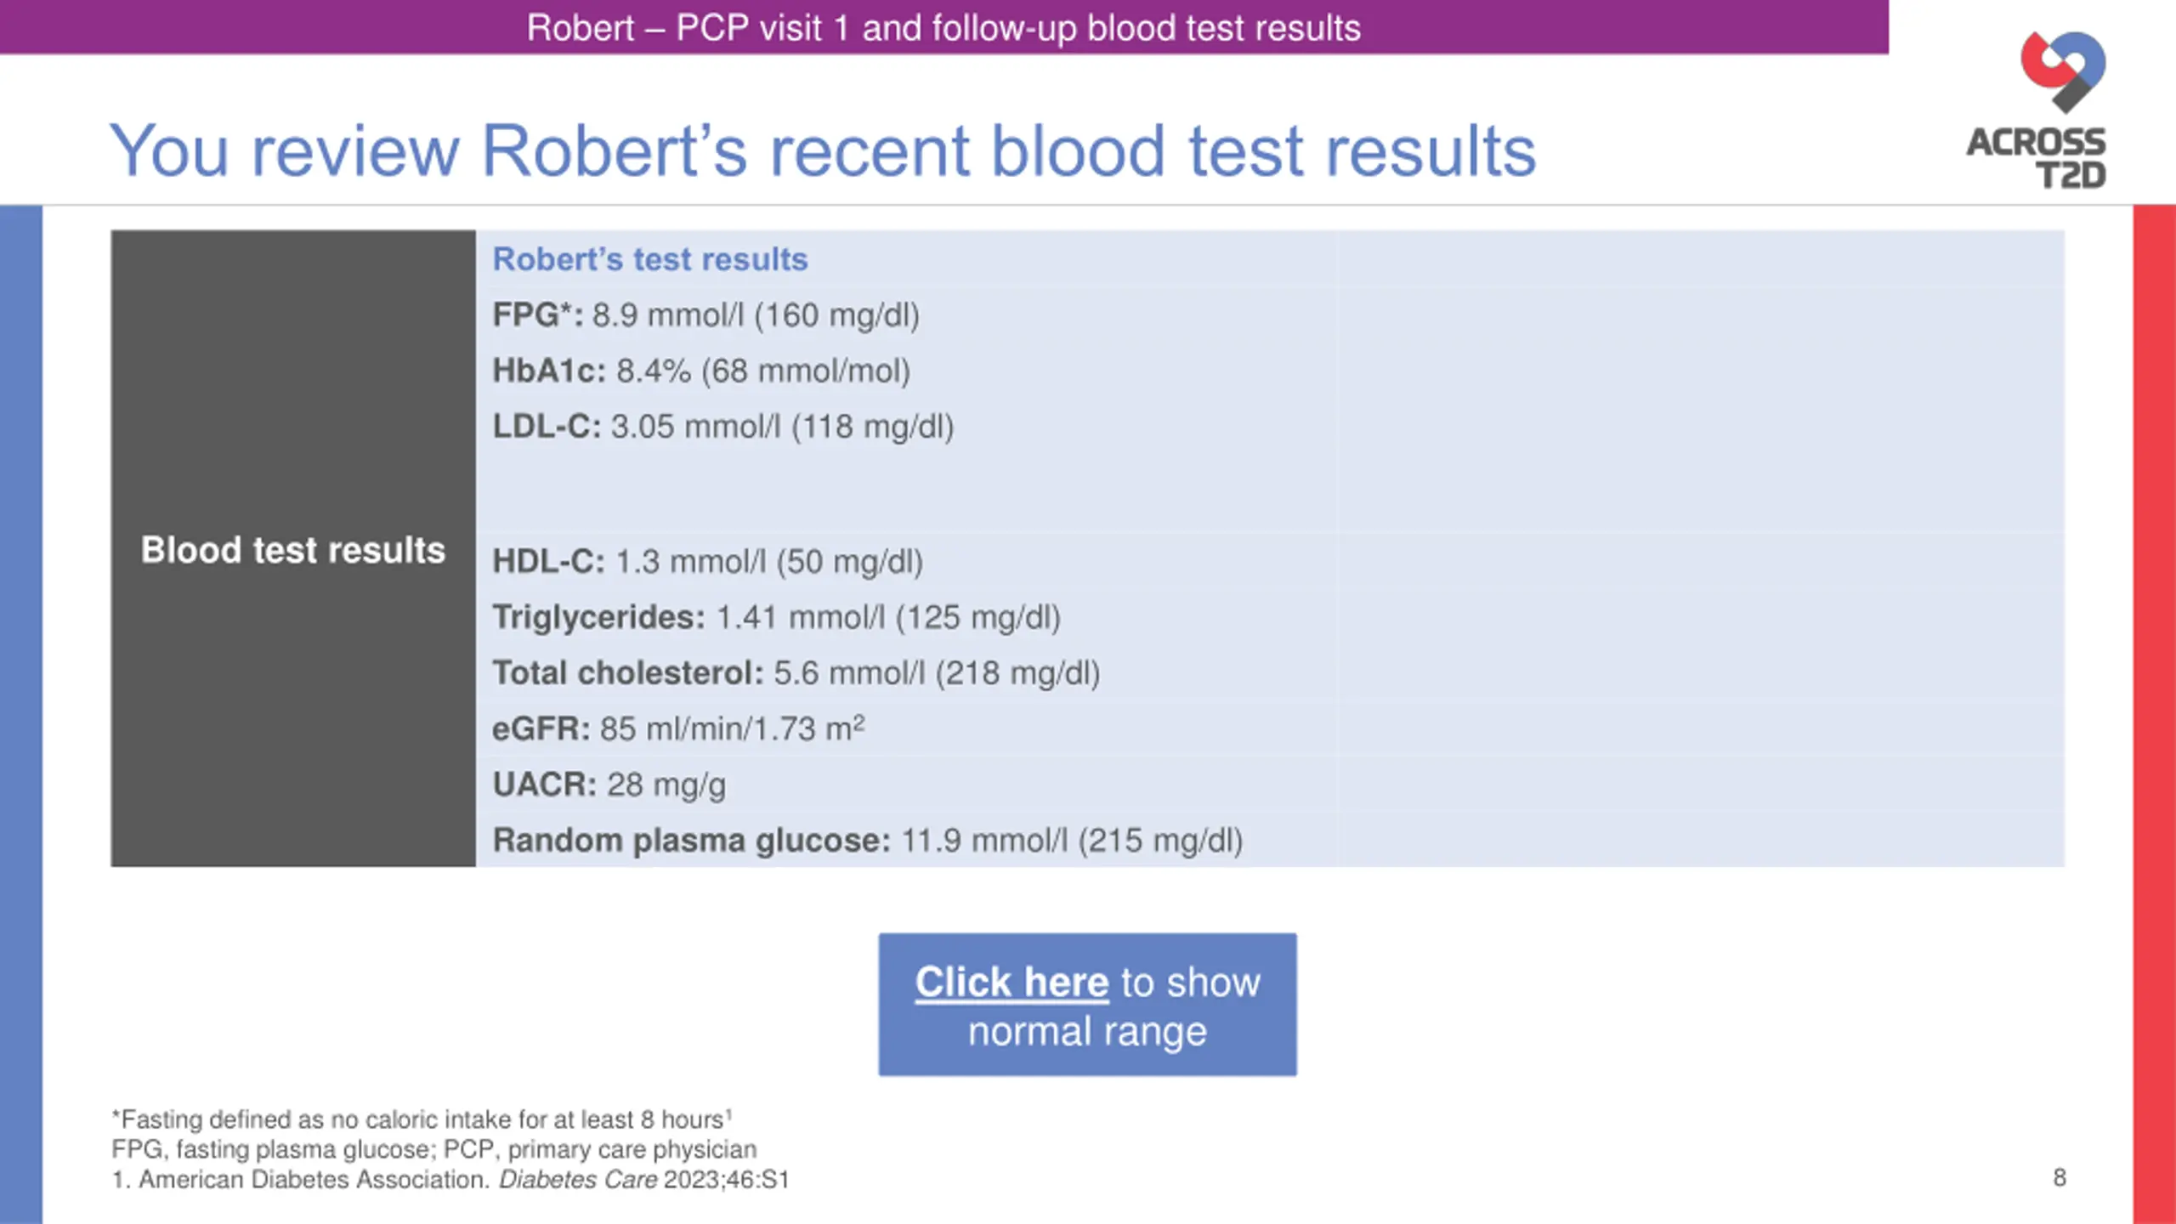2176x1224 pixels.
Task: Click the abbreviations footnote line for FPG and PCP
Action: click(434, 1149)
